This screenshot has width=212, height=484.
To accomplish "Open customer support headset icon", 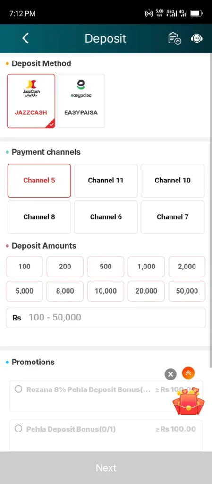I will 196,39.
